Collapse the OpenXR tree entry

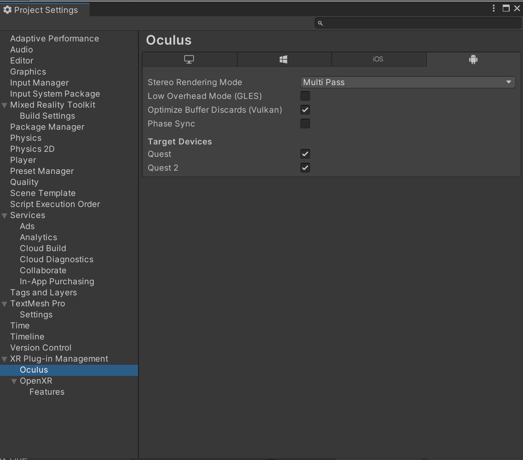pyautogui.click(x=14, y=381)
